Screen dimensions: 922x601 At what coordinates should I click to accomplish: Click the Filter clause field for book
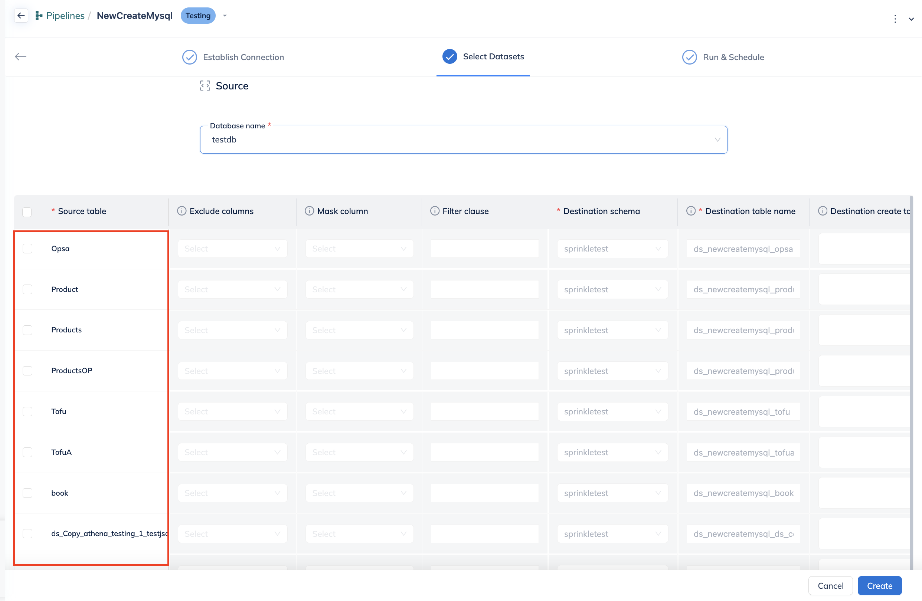(485, 493)
